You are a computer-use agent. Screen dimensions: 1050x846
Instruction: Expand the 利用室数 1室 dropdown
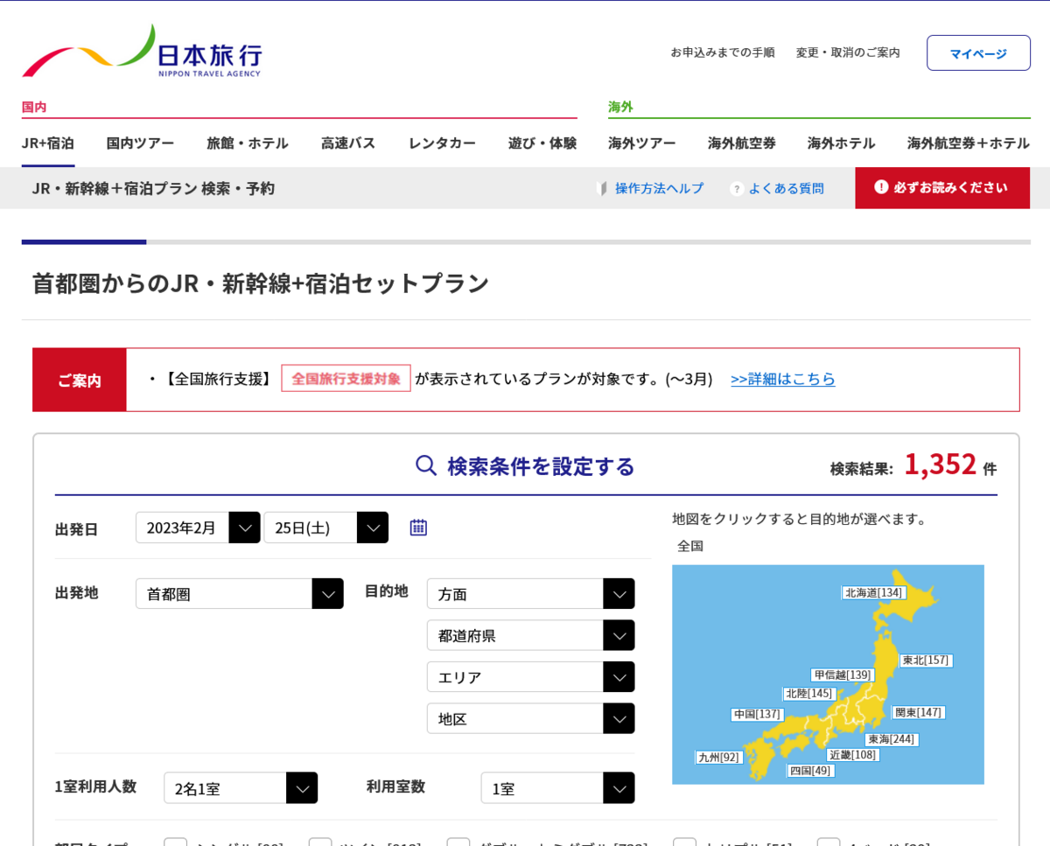pyautogui.click(x=557, y=788)
